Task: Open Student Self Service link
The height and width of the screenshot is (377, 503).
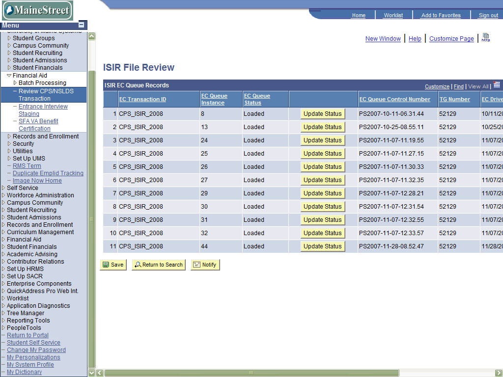Action: (33, 343)
